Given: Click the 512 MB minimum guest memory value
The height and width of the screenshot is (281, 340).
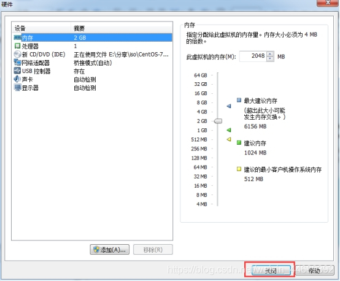Looking at the screenshot, I should click(x=253, y=179).
